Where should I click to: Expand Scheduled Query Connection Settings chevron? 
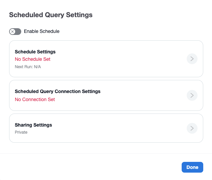click(x=192, y=95)
